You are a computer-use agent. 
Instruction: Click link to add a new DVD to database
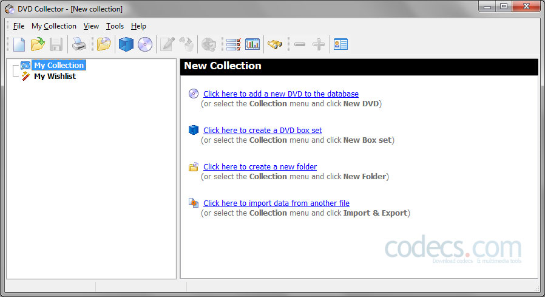coord(281,94)
